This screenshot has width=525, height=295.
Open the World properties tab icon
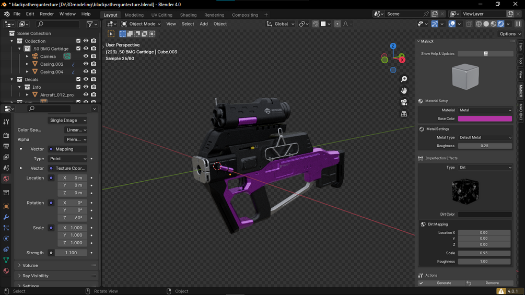6,179
